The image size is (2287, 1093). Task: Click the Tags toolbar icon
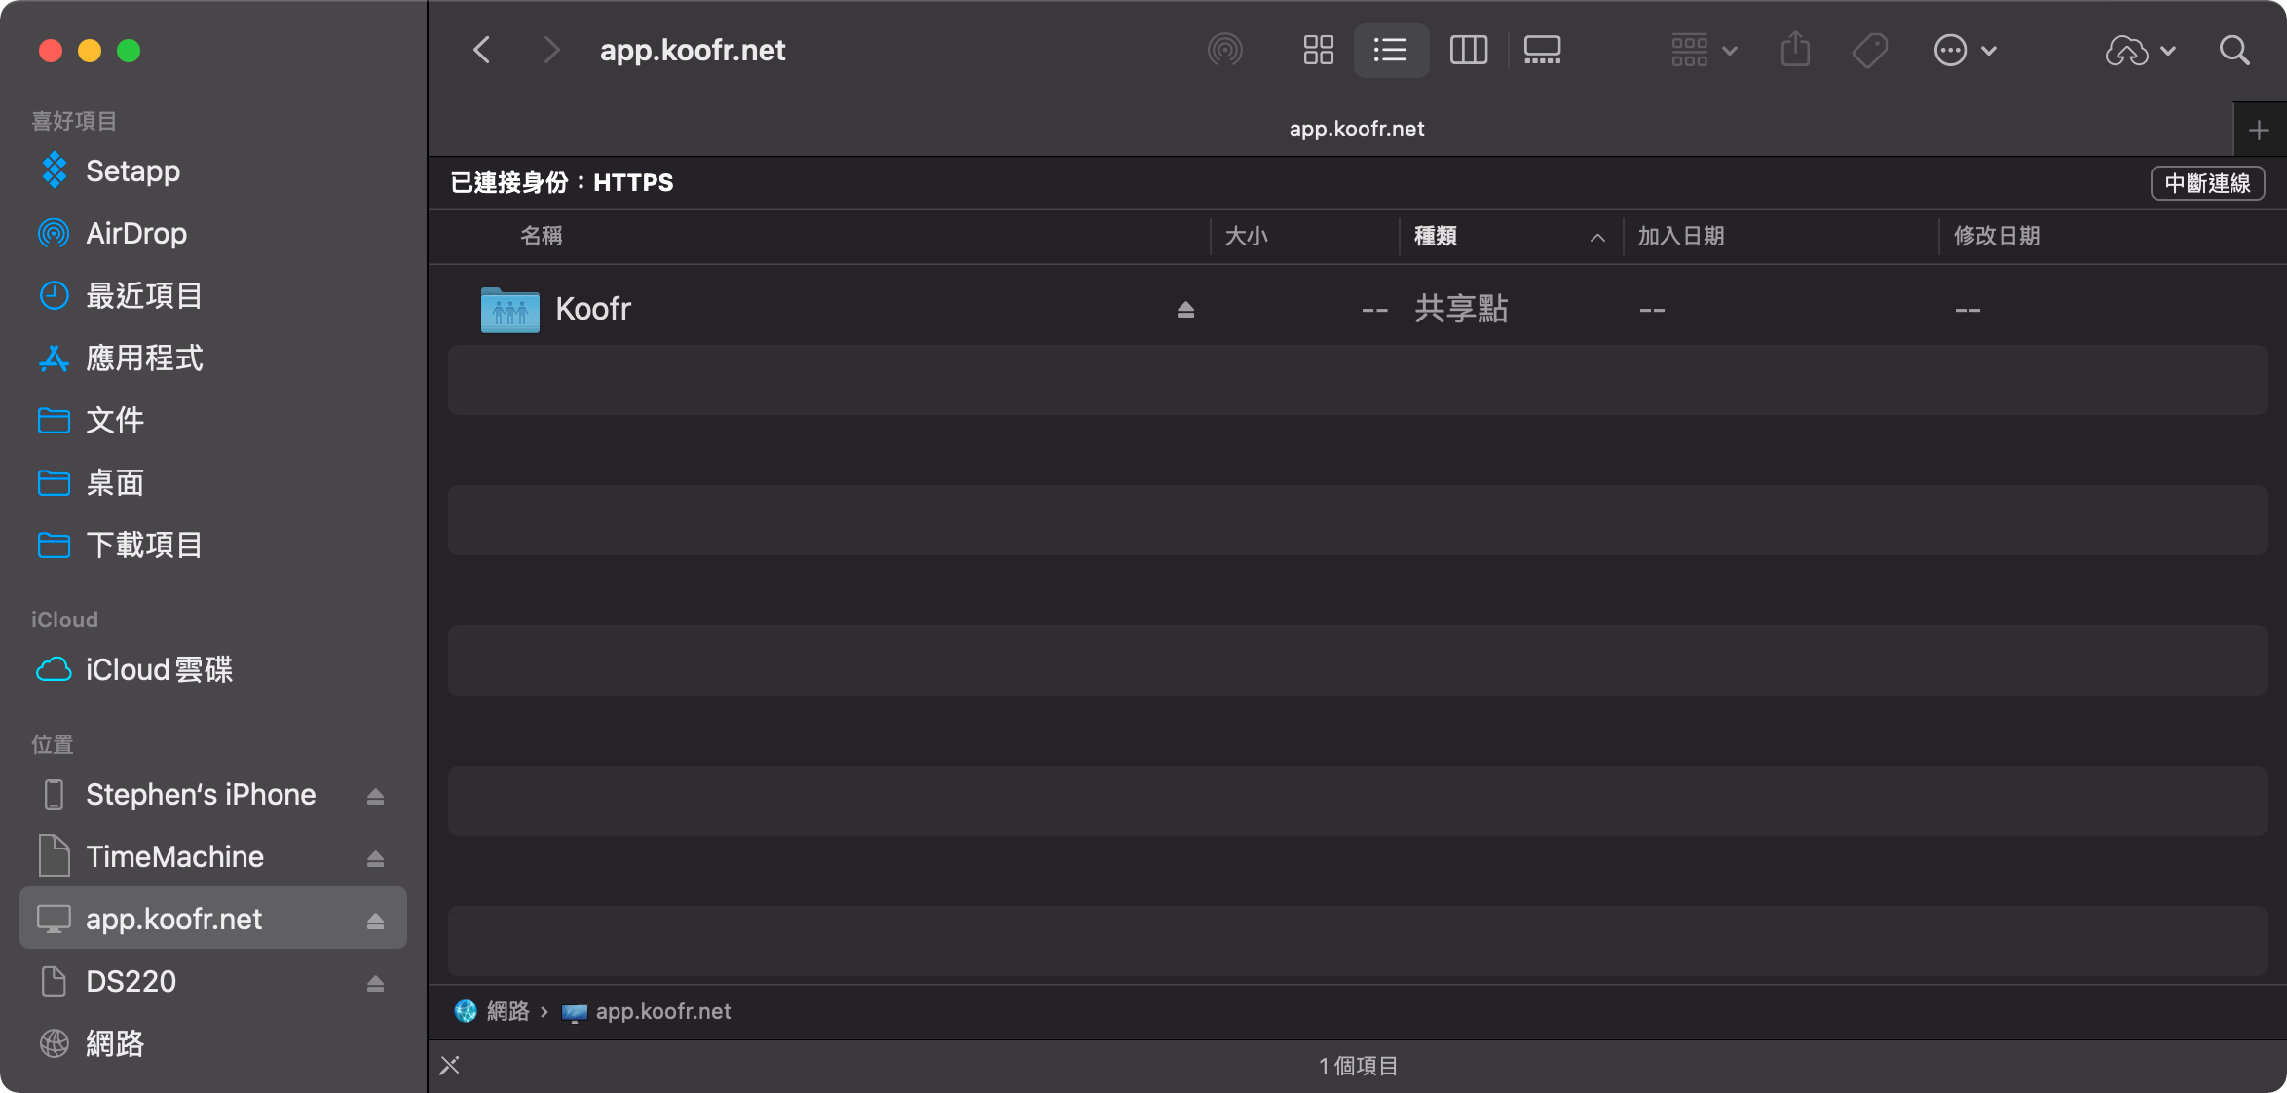coord(1869,50)
